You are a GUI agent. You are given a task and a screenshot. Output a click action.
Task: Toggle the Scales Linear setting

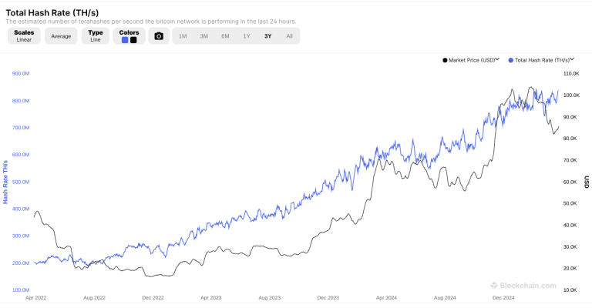tap(23, 36)
